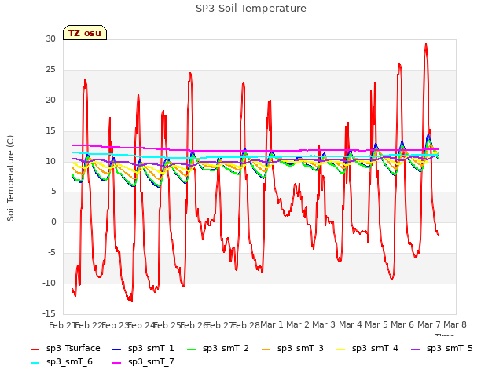
Task: Click the orange sp3_smT_3 legend swatch
Action: 266,350
